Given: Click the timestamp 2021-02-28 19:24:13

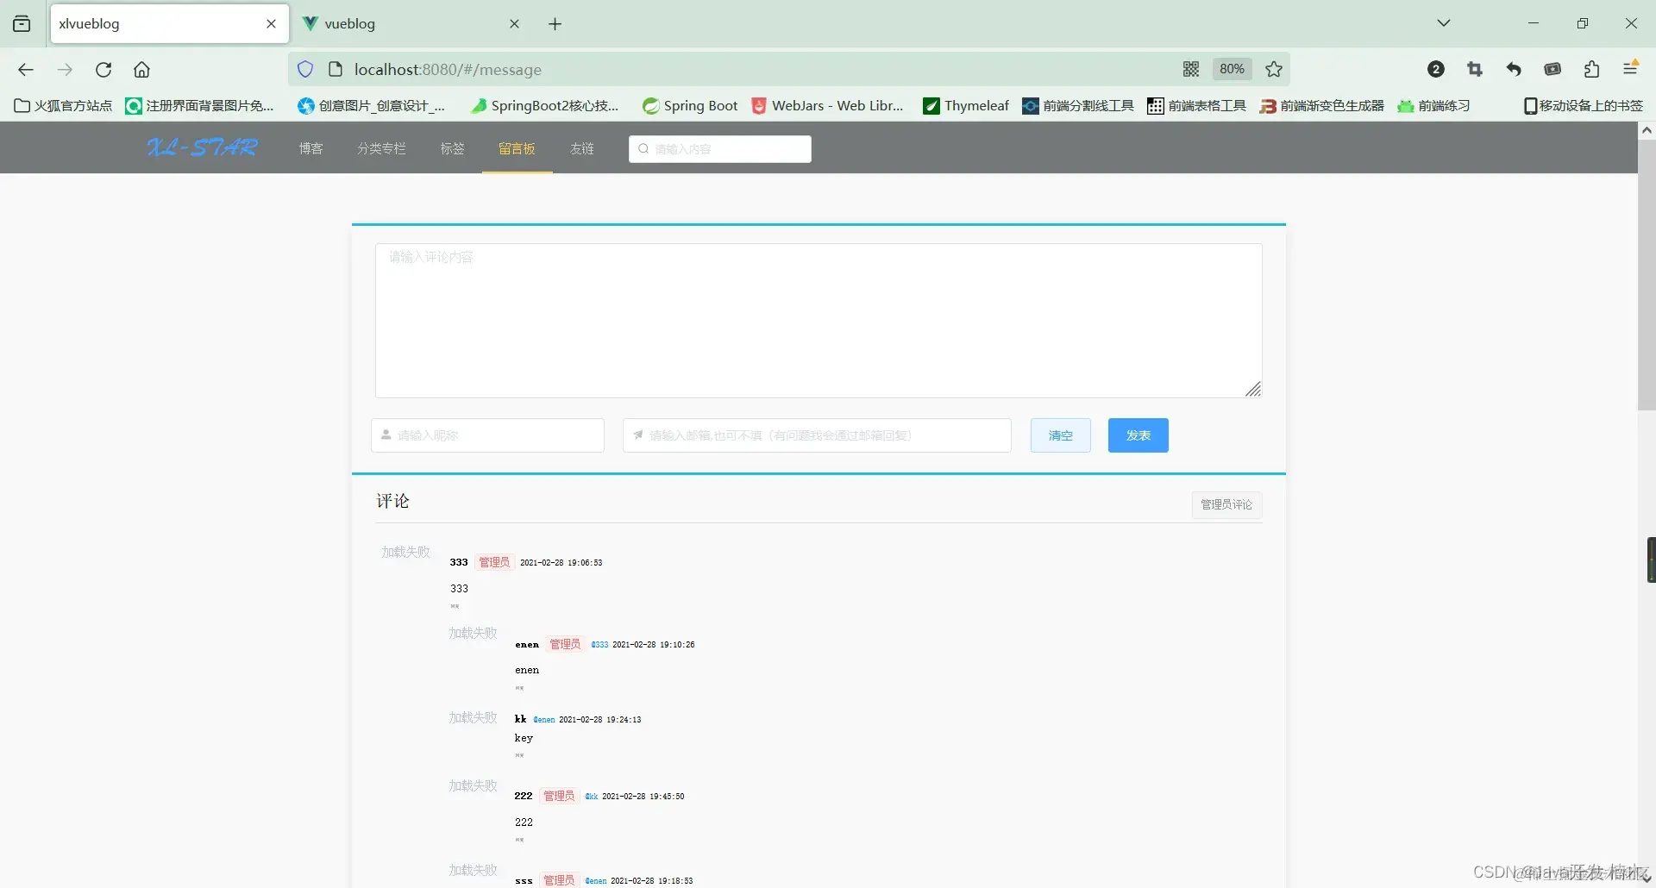Looking at the screenshot, I should click(x=600, y=720).
